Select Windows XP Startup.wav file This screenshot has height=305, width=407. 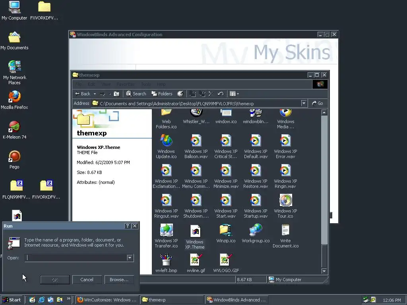click(x=256, y=206)
